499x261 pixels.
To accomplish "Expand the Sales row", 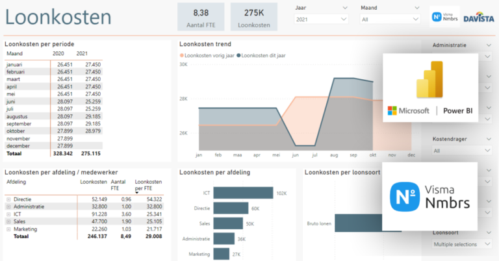I will pyautogui.click(x=8, y=221).
